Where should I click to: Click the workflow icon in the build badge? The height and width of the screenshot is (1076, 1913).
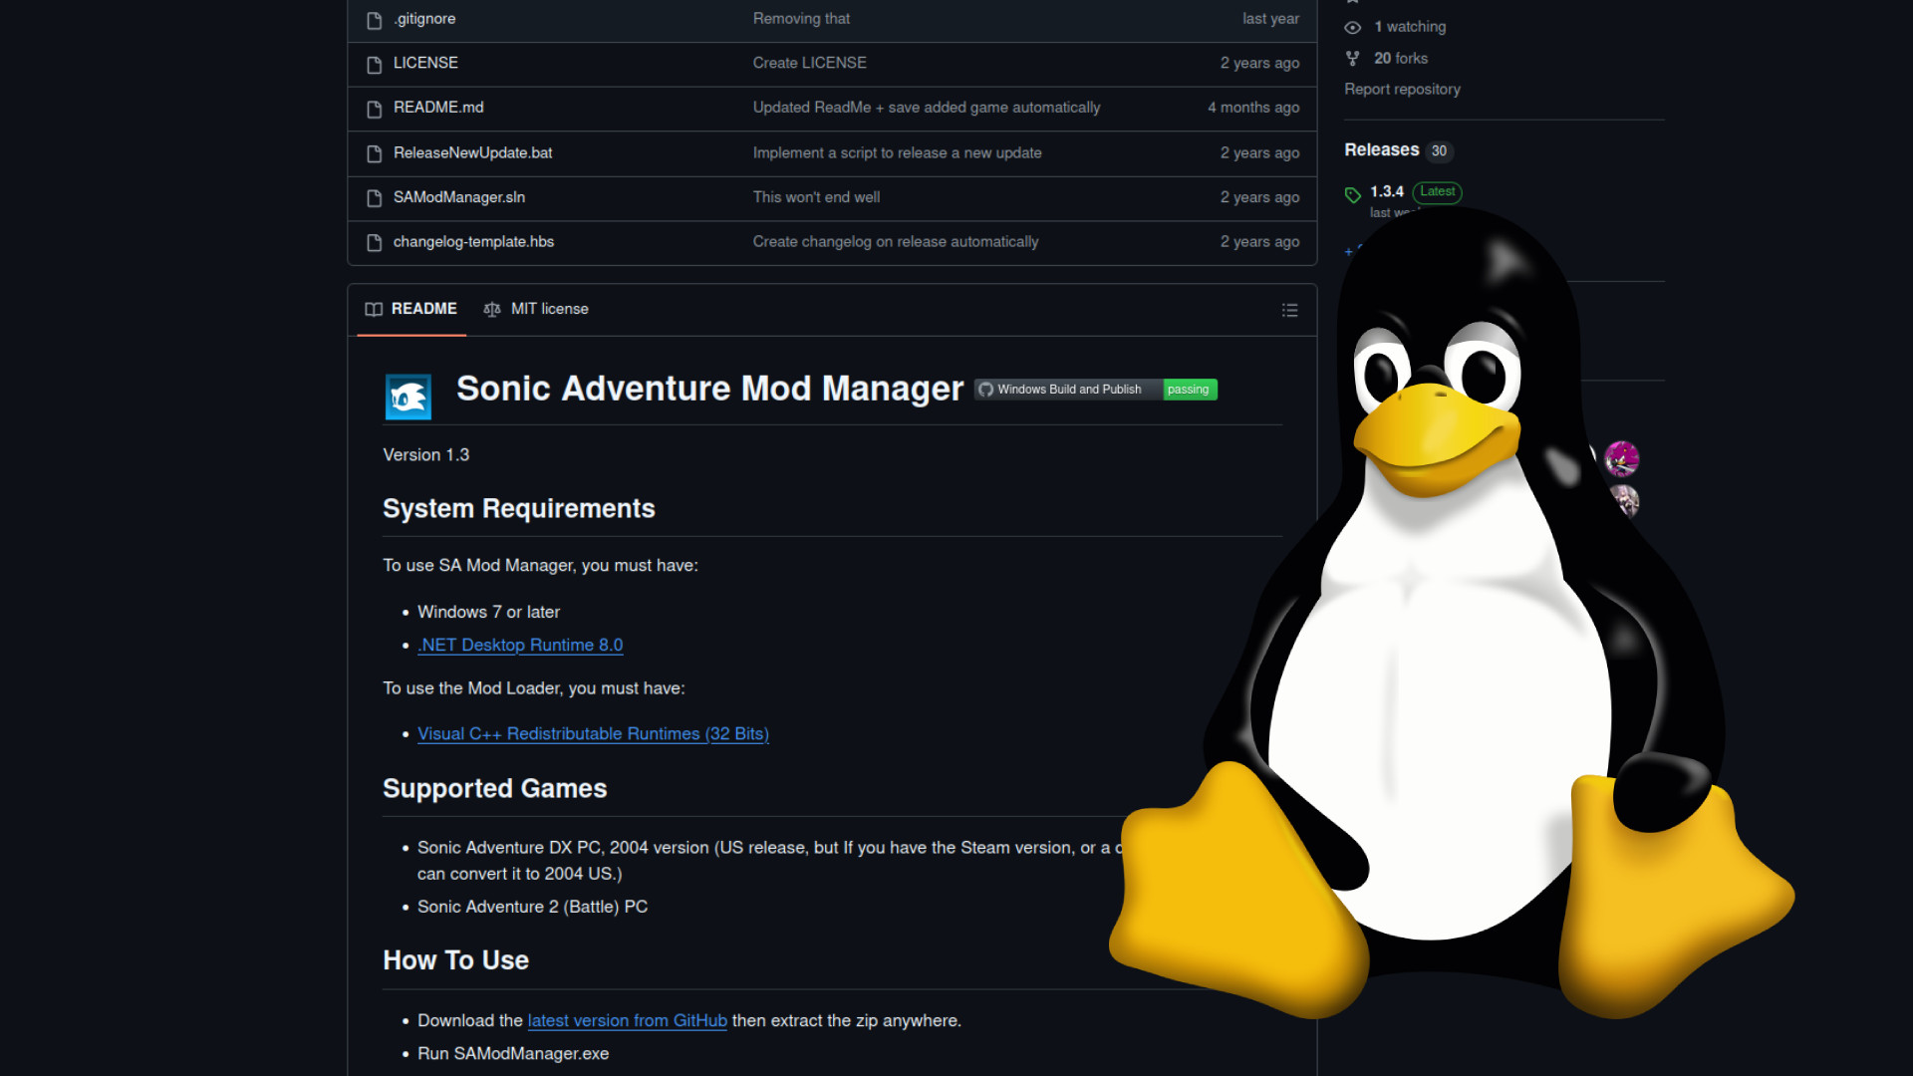pos(984,390)
